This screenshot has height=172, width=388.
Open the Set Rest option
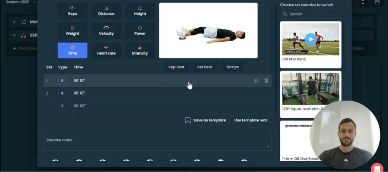tap(204, 67)
